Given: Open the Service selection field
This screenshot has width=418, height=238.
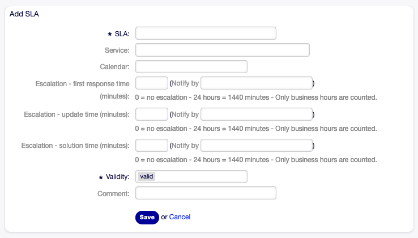Looking at the screenshot, I should pos(222,50).
